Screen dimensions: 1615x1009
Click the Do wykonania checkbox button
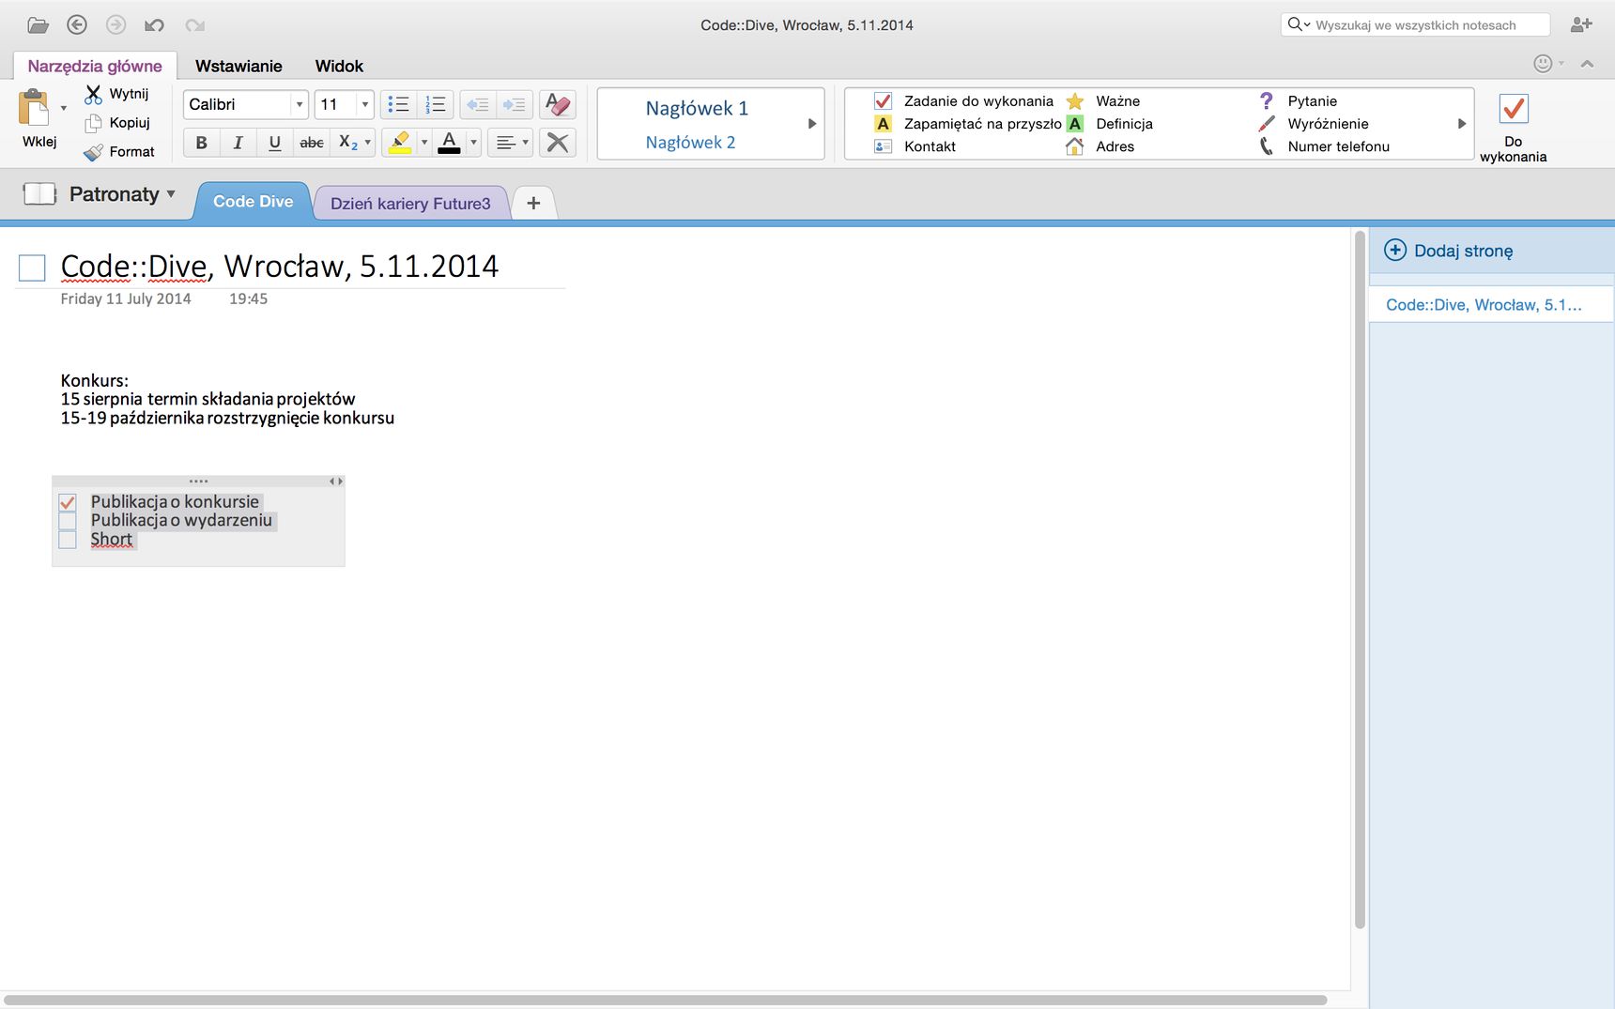1514,128
